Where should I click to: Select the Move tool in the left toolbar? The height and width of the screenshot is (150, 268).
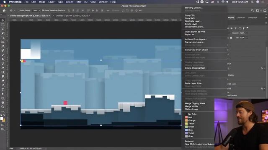(x=3, y=20)
